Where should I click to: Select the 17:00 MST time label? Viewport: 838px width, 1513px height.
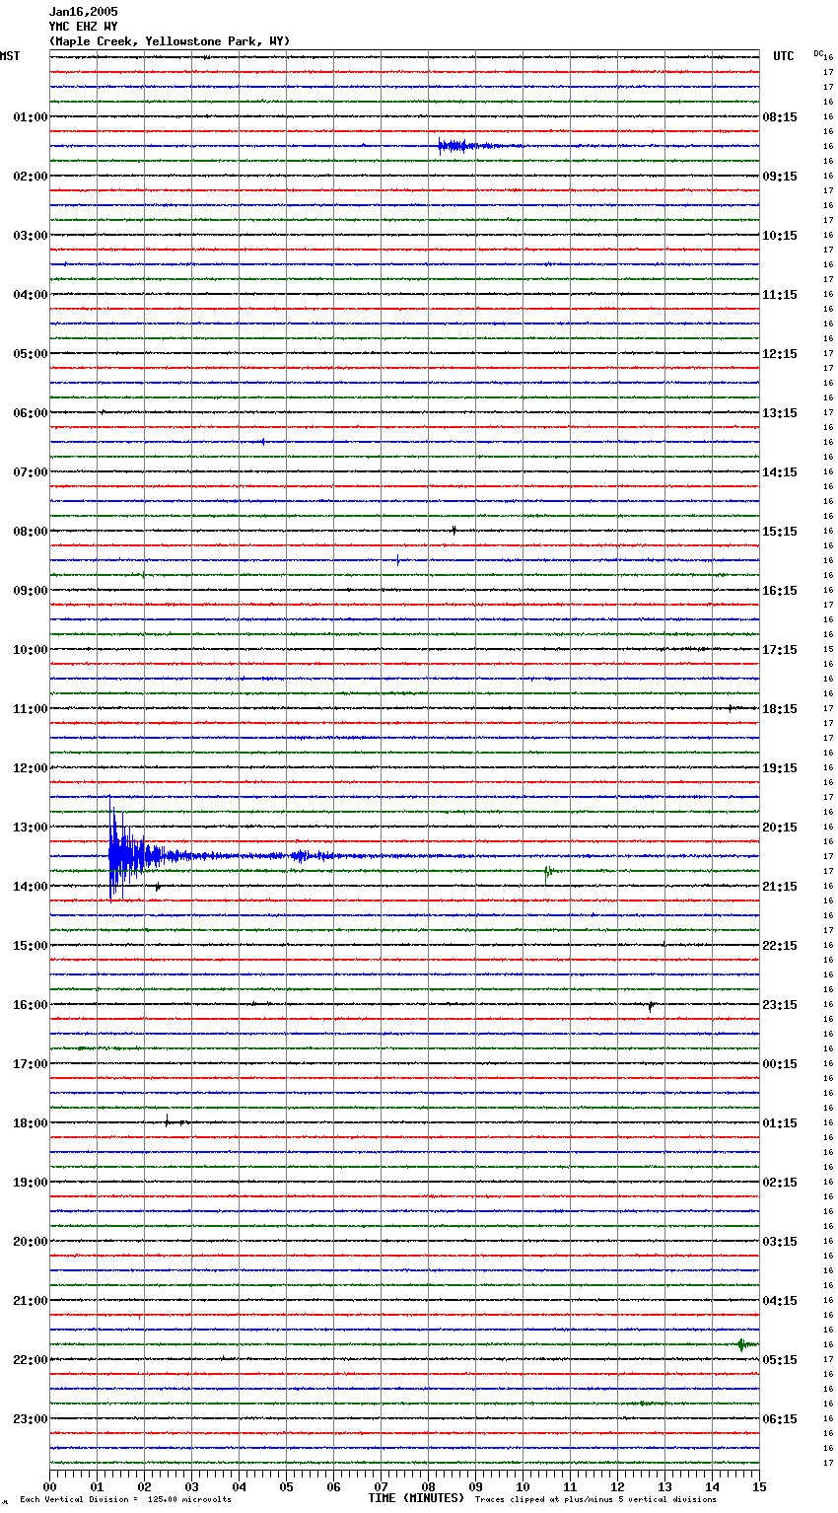coord(31,1064)
